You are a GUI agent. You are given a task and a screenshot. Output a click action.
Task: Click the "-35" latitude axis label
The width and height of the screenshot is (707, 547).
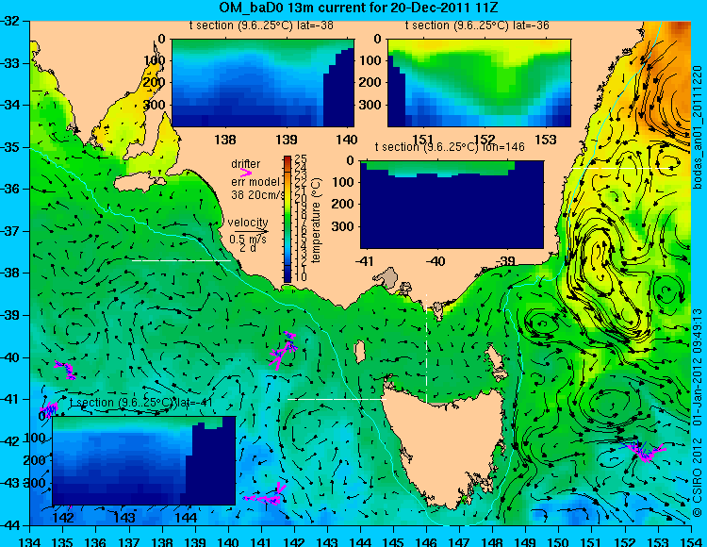coord(10,147)
